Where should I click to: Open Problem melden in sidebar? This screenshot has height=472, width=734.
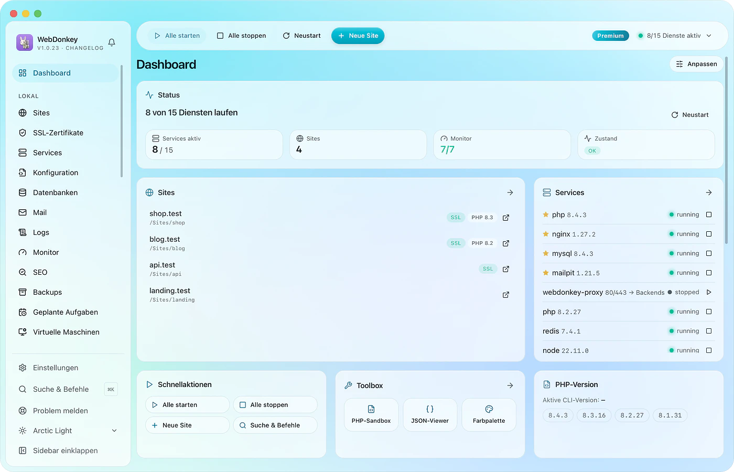[x=68, y=411]
